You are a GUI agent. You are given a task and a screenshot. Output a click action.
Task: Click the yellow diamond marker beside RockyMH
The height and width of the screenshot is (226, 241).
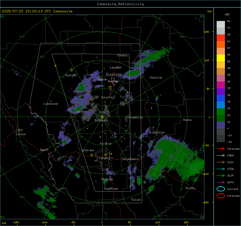click(71, 70)
